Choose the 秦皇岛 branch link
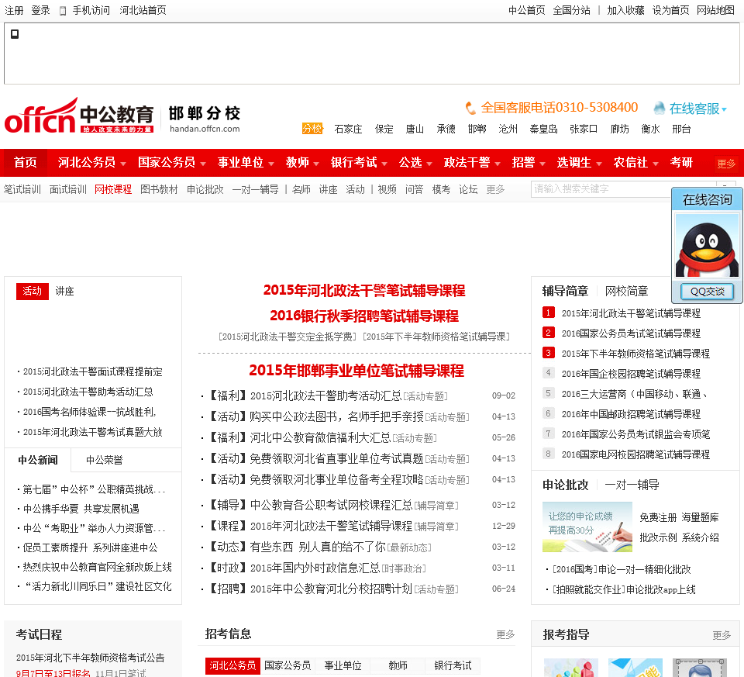 (x=543, y=130)
